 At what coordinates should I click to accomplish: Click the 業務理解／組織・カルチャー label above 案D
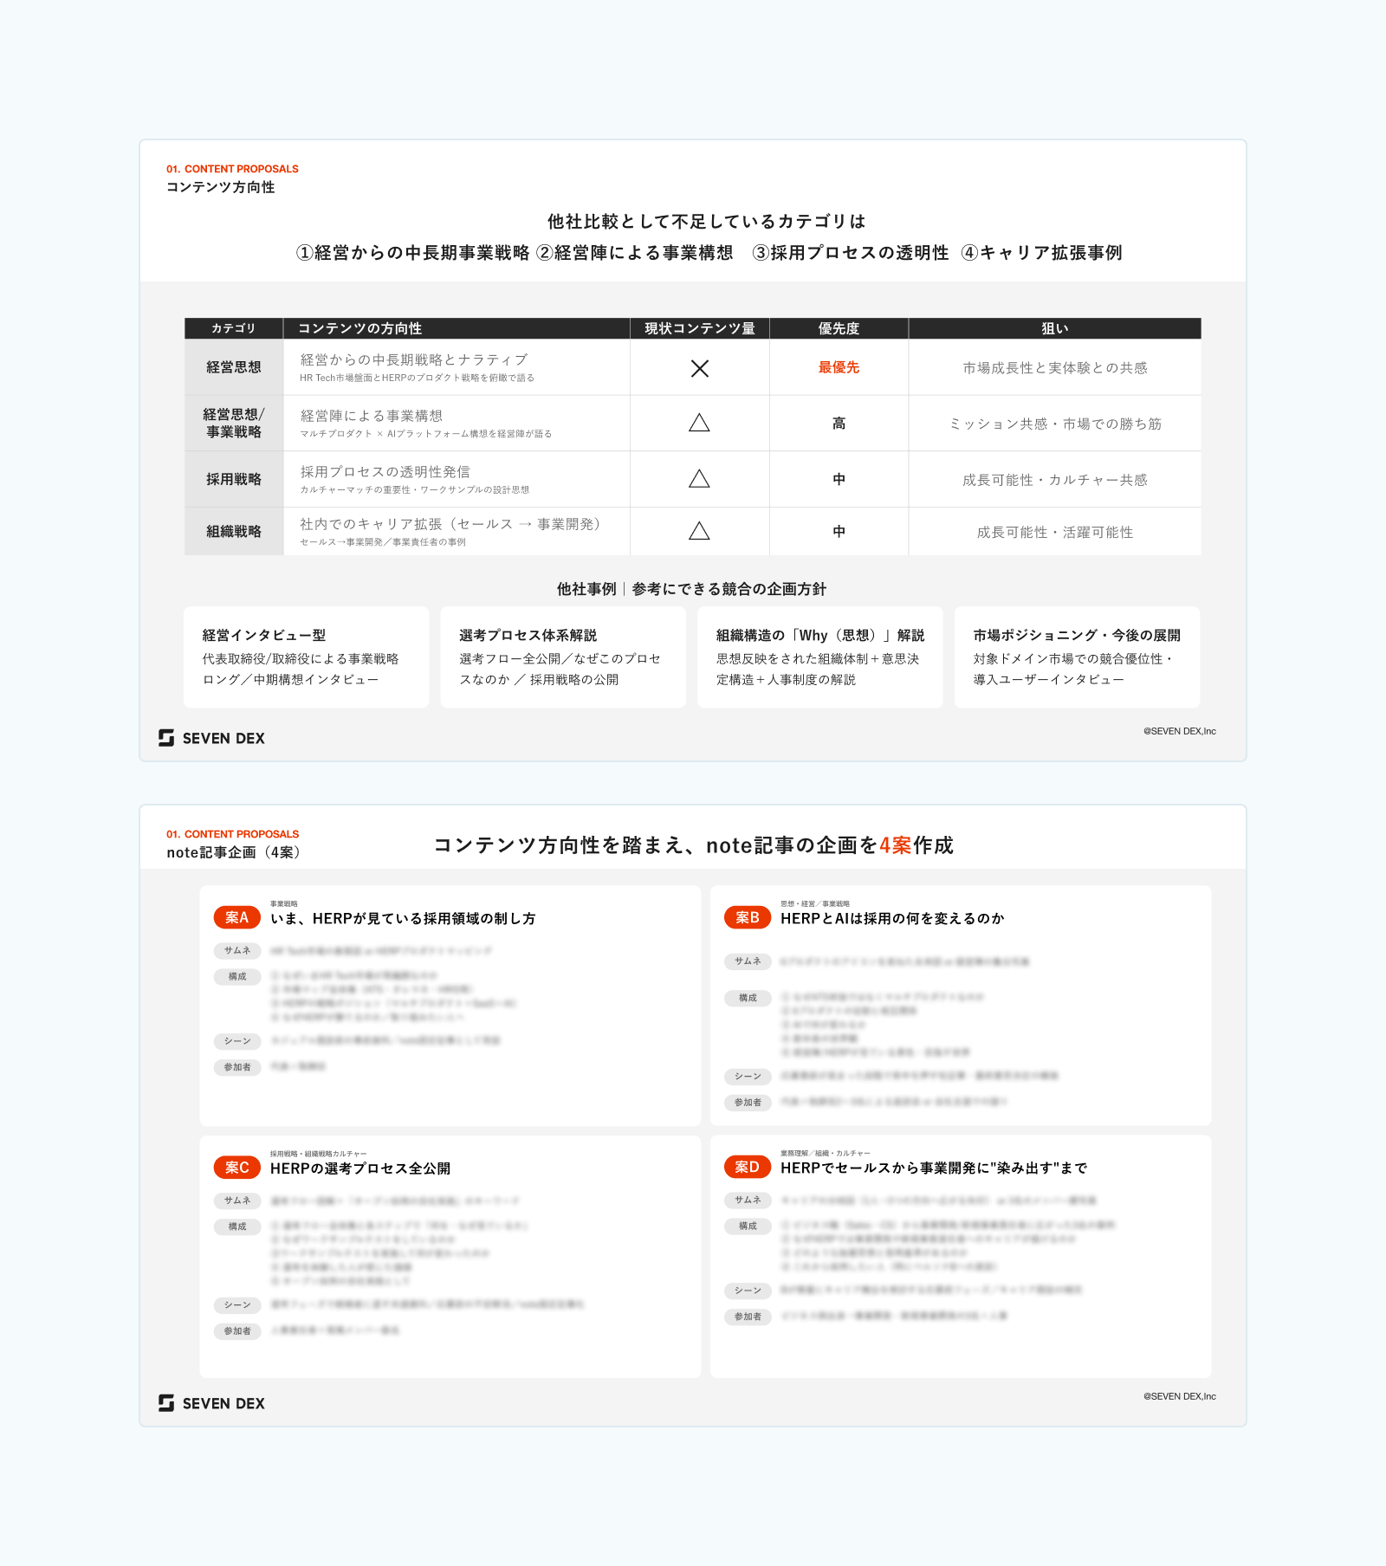(826, 1154)
